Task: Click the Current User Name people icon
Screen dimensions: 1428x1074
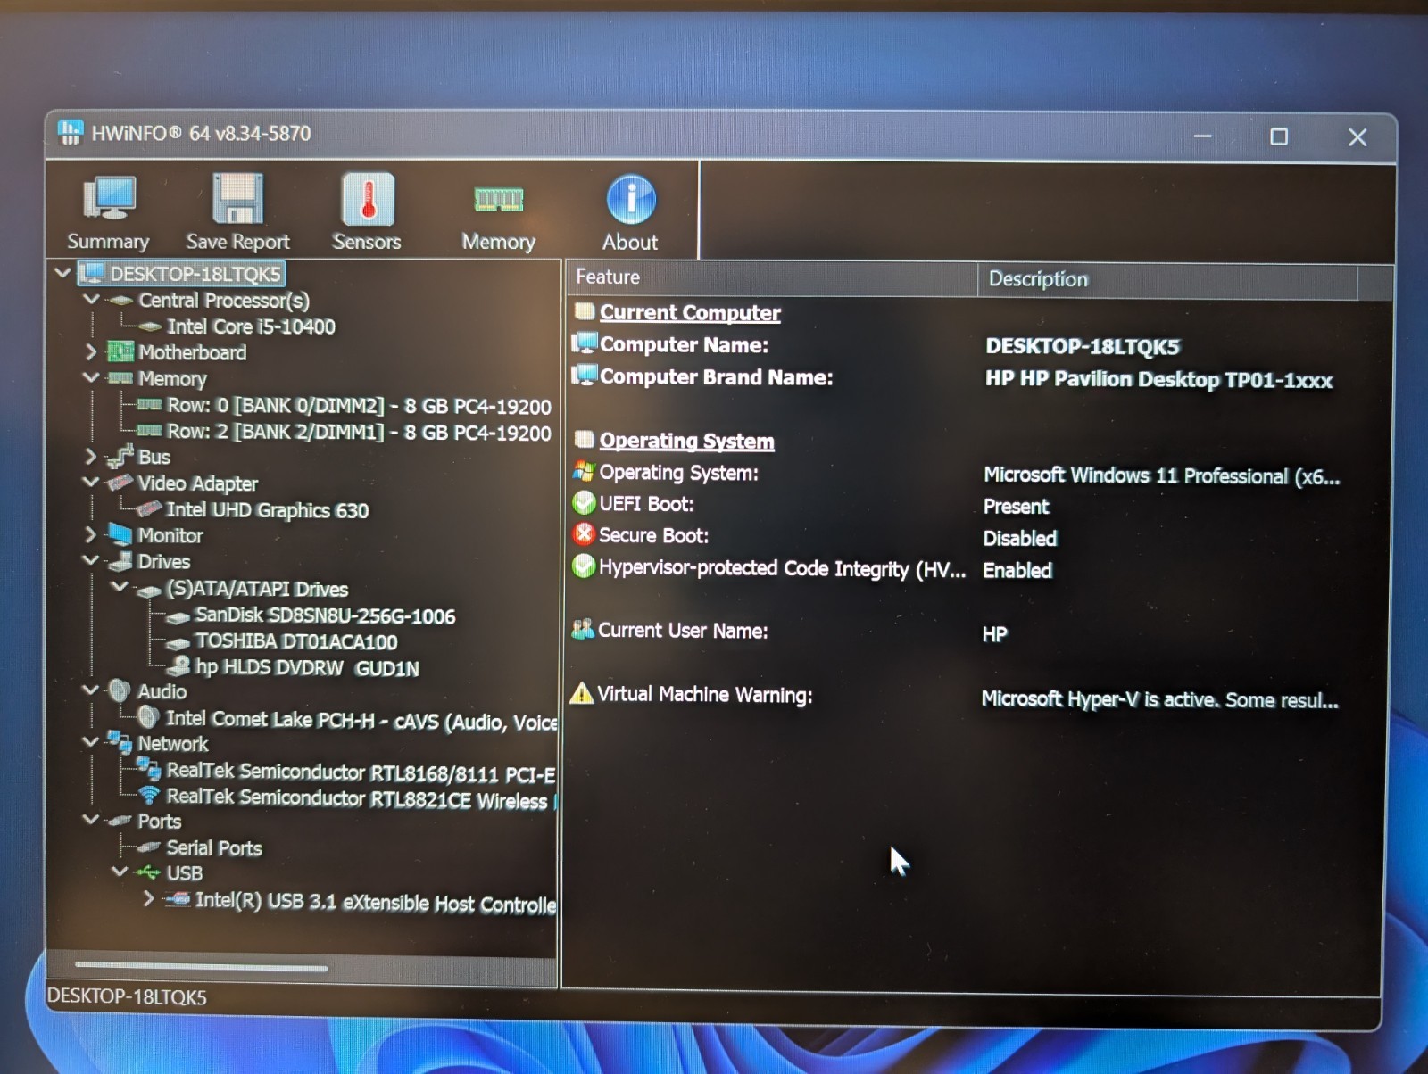Action: point(583,629)
